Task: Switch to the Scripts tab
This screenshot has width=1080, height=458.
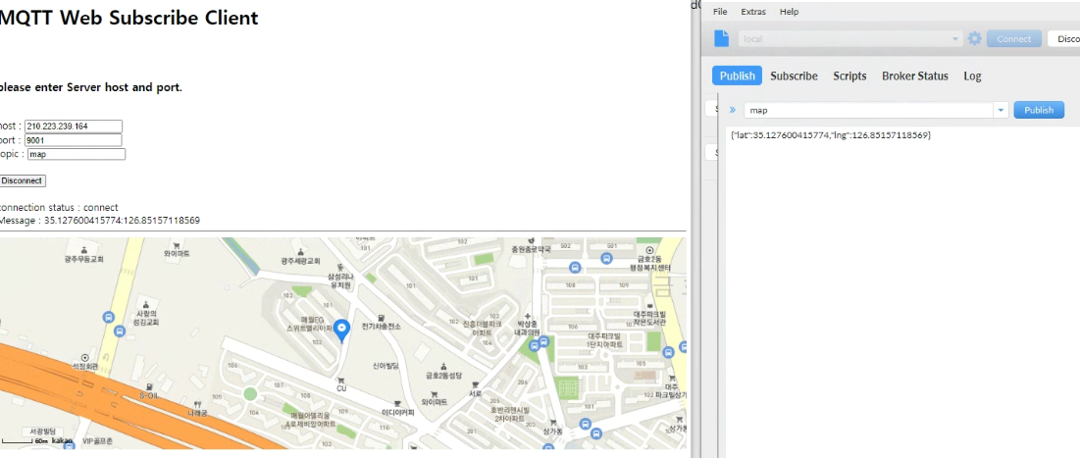Action: click(x=849, y=76)
